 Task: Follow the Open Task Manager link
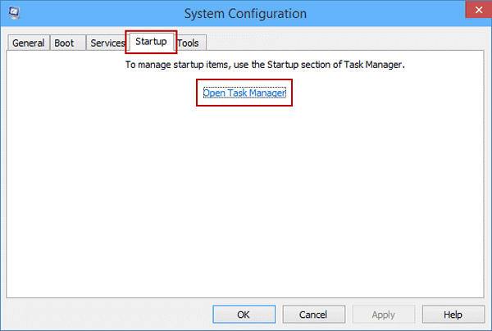[244, 93]
